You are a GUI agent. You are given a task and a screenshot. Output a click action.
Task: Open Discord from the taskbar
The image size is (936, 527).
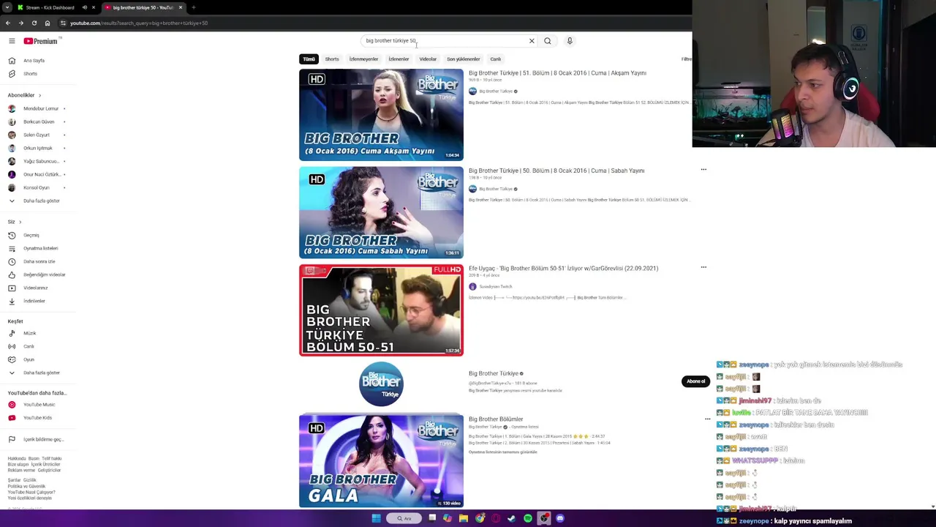pyautogui.click(x=560, y=518)
